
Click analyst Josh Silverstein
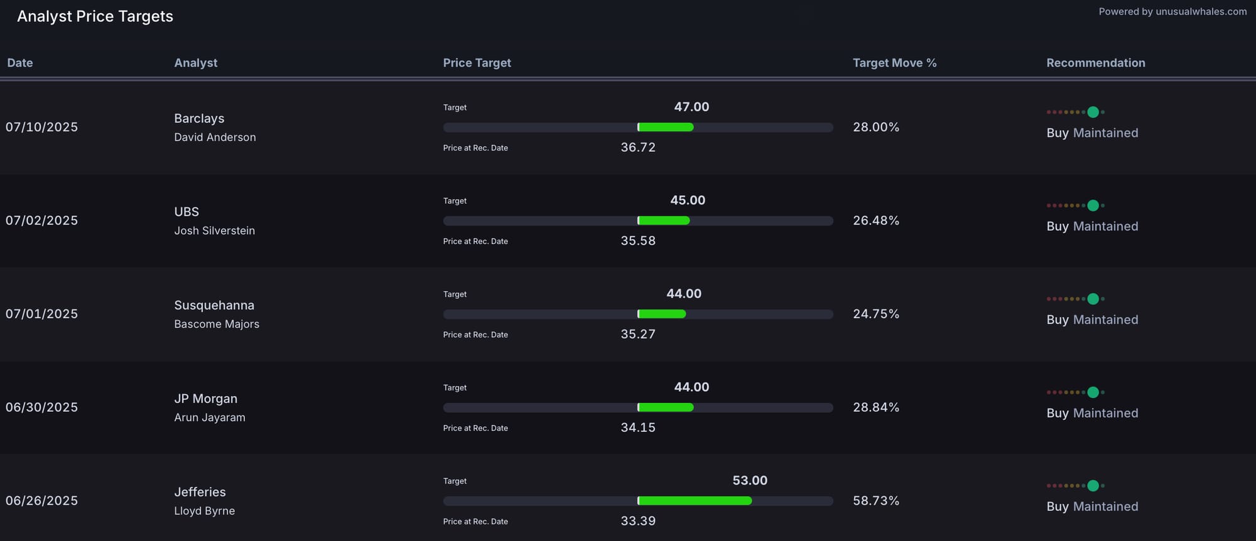tap(215, 231)
